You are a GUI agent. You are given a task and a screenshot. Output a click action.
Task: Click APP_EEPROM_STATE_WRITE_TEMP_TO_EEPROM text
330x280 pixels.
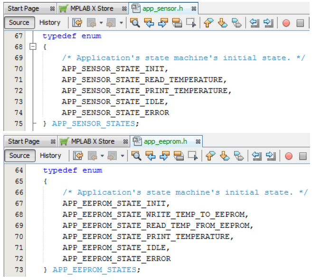coord(154,215)
